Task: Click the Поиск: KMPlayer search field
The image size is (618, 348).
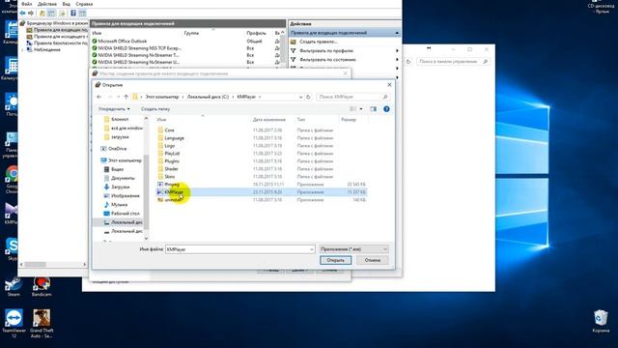Action: pos(353,97)
